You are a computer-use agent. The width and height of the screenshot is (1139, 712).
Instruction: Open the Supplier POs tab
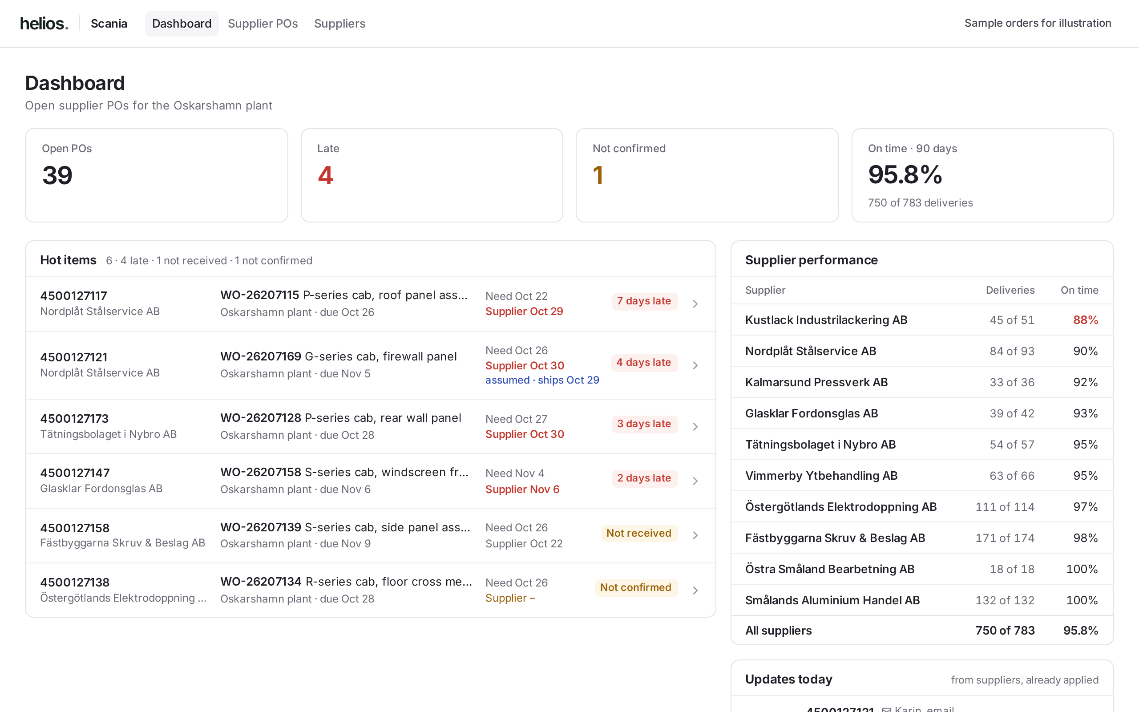click(263, 23)
